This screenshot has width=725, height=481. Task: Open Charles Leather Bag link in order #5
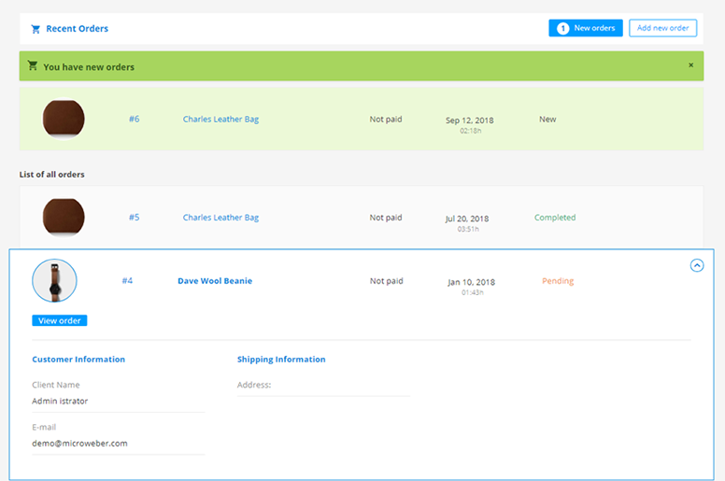(x=220, y=218)
